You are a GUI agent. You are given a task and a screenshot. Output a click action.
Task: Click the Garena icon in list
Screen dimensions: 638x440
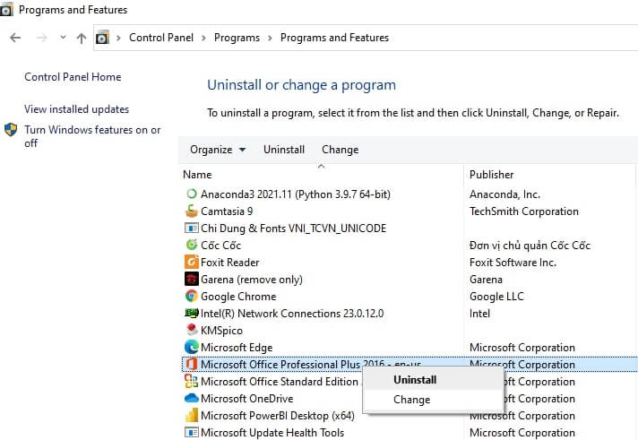pos(191,279)
